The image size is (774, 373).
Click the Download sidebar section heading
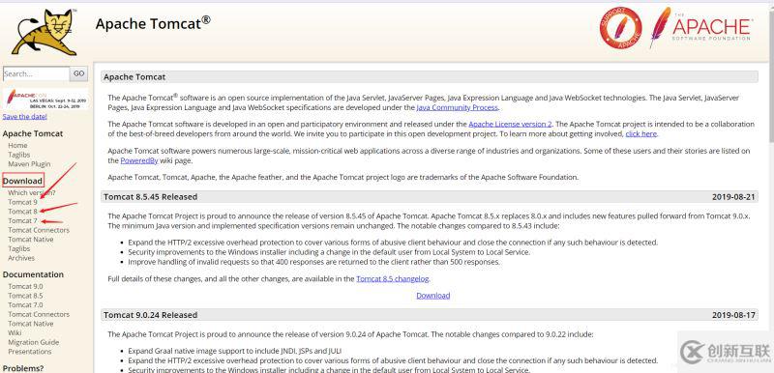[22, 181]
